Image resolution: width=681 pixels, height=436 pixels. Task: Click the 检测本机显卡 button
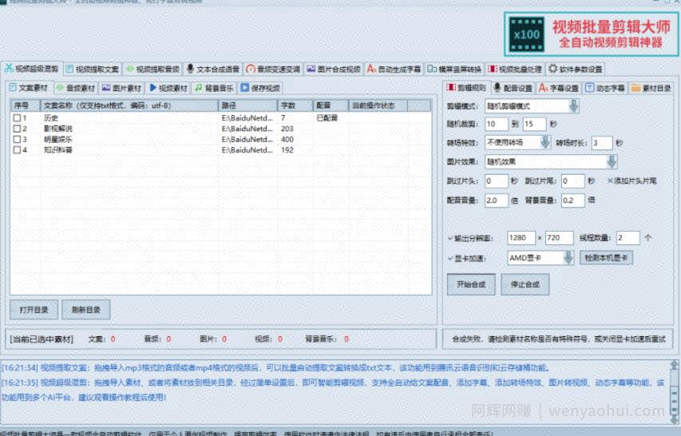click(x=606, y=258)
